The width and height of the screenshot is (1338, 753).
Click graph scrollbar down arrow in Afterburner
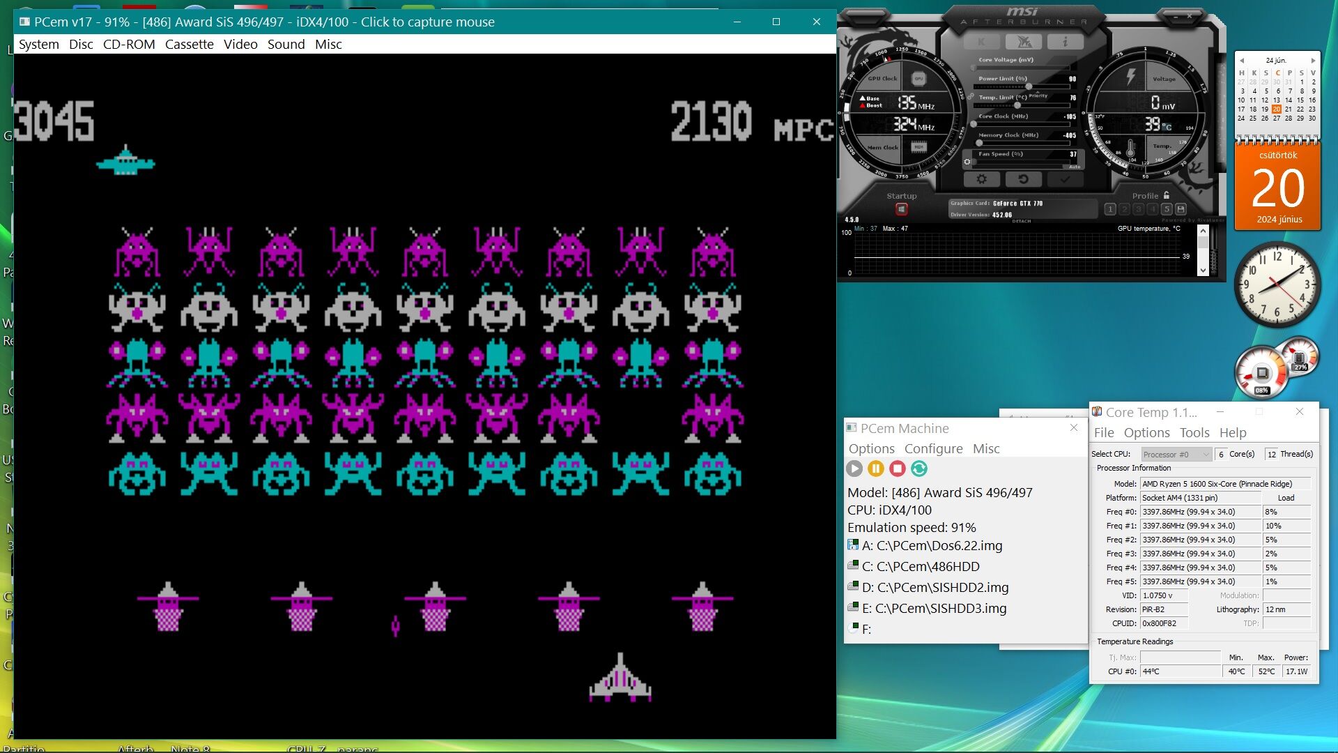point(1203,271)
